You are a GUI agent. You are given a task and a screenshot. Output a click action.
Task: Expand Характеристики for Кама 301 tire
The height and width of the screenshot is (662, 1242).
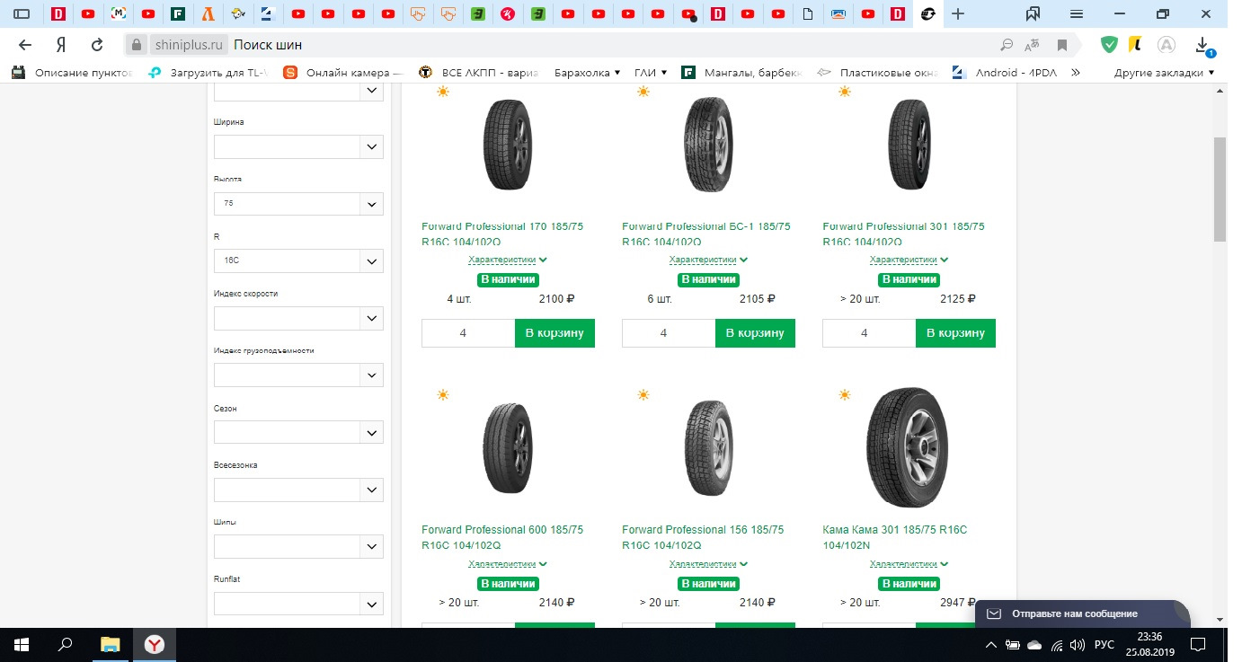[909, 564]
